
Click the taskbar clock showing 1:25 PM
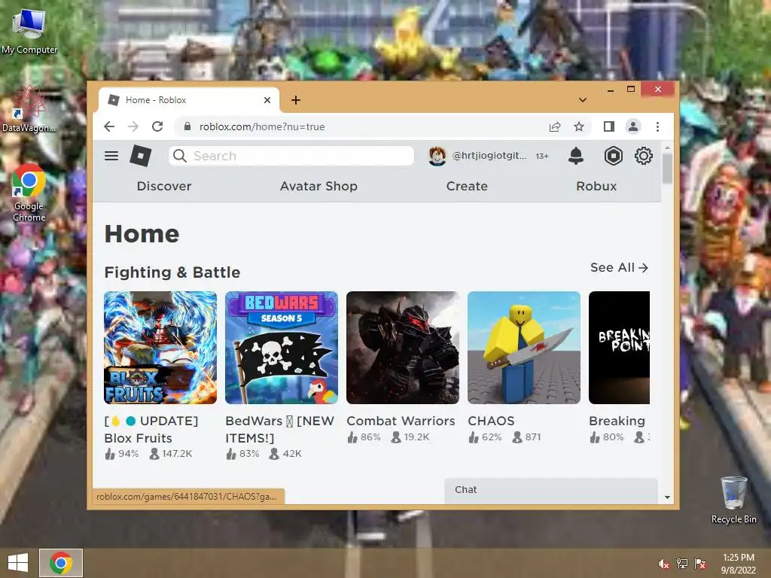[x=738, y=564]
